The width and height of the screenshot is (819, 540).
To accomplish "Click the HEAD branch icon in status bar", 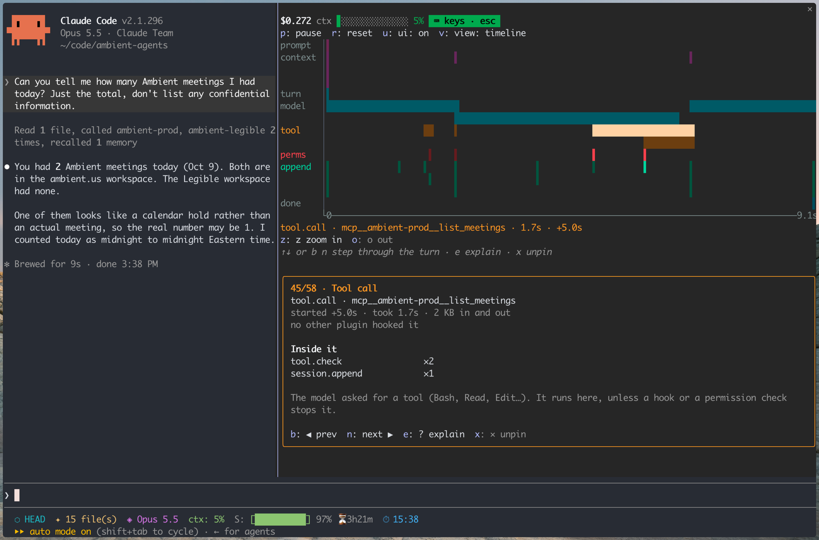I will [17, 520].
